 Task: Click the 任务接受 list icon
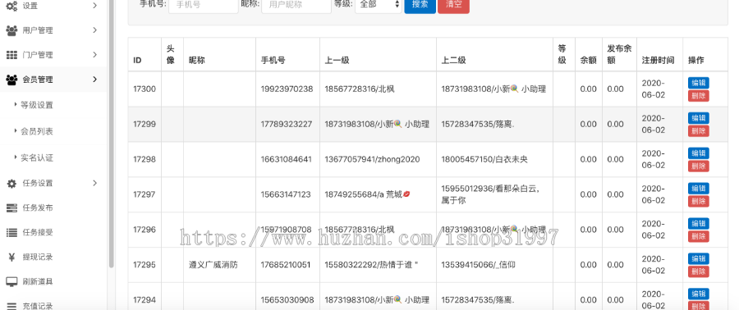(11, 232)
